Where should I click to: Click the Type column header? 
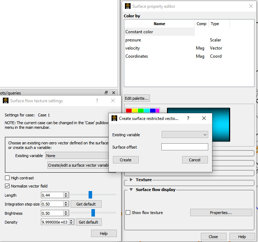(x=219, y=24)
